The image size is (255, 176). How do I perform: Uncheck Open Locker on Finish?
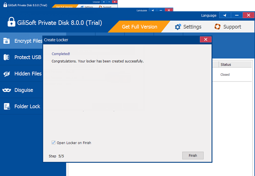(x=54, y=142)
